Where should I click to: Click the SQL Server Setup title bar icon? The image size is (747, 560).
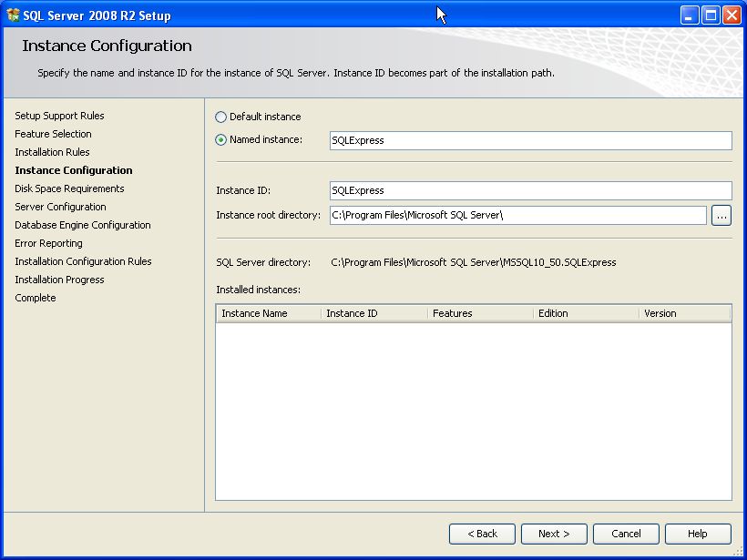(13, 15)
